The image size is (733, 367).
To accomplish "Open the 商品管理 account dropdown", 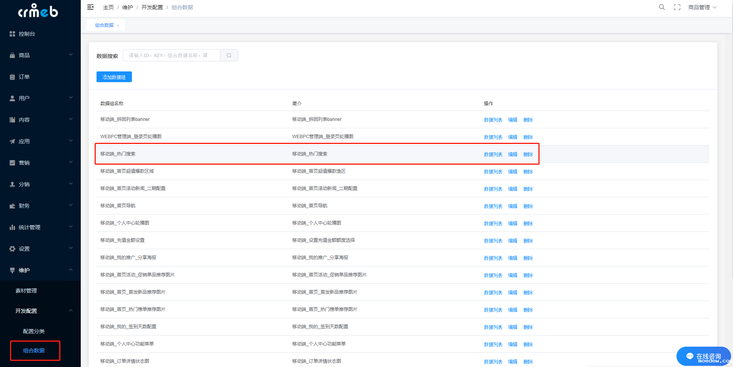I will (702, 7).
